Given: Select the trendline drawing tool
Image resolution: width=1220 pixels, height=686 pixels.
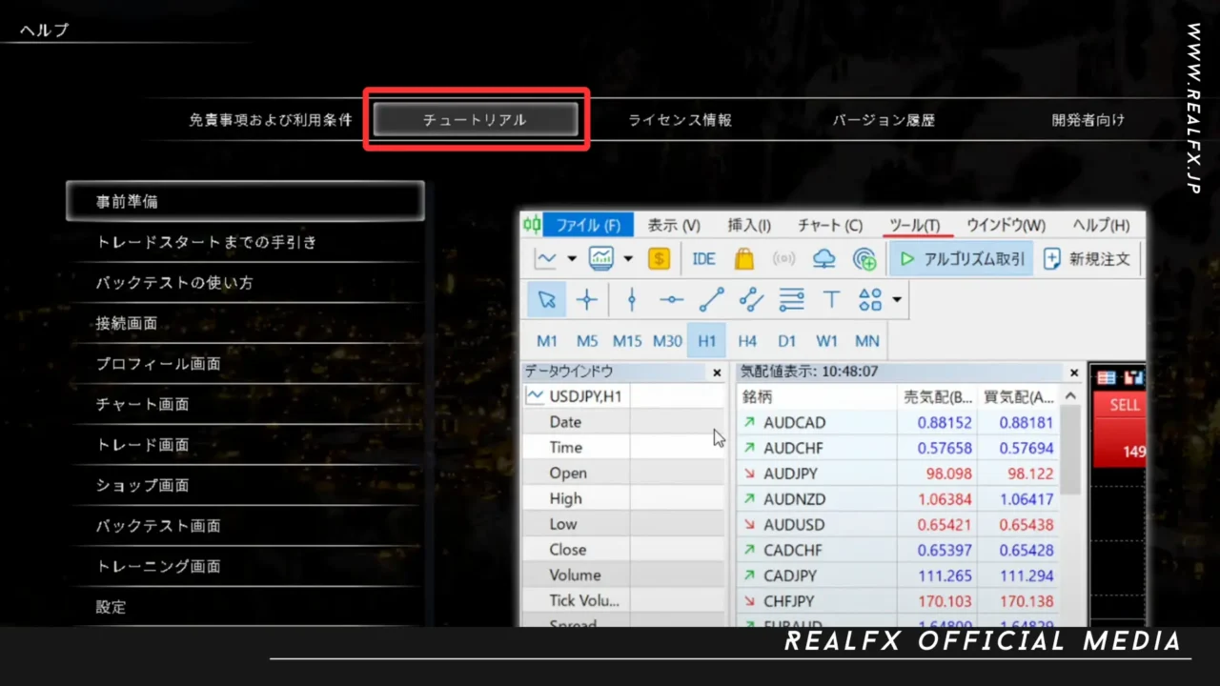Looking at the screenshot, I should [710, 300].
